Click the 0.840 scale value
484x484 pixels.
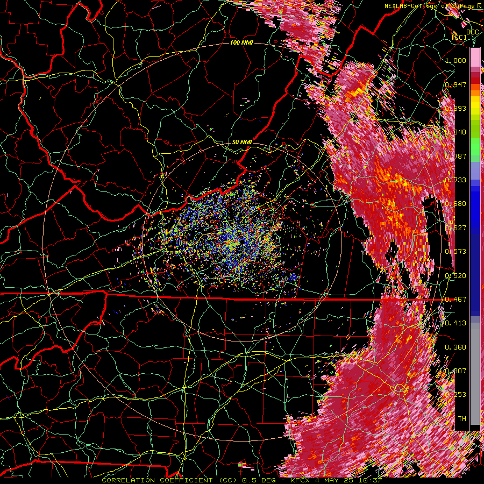pos(455,132)
